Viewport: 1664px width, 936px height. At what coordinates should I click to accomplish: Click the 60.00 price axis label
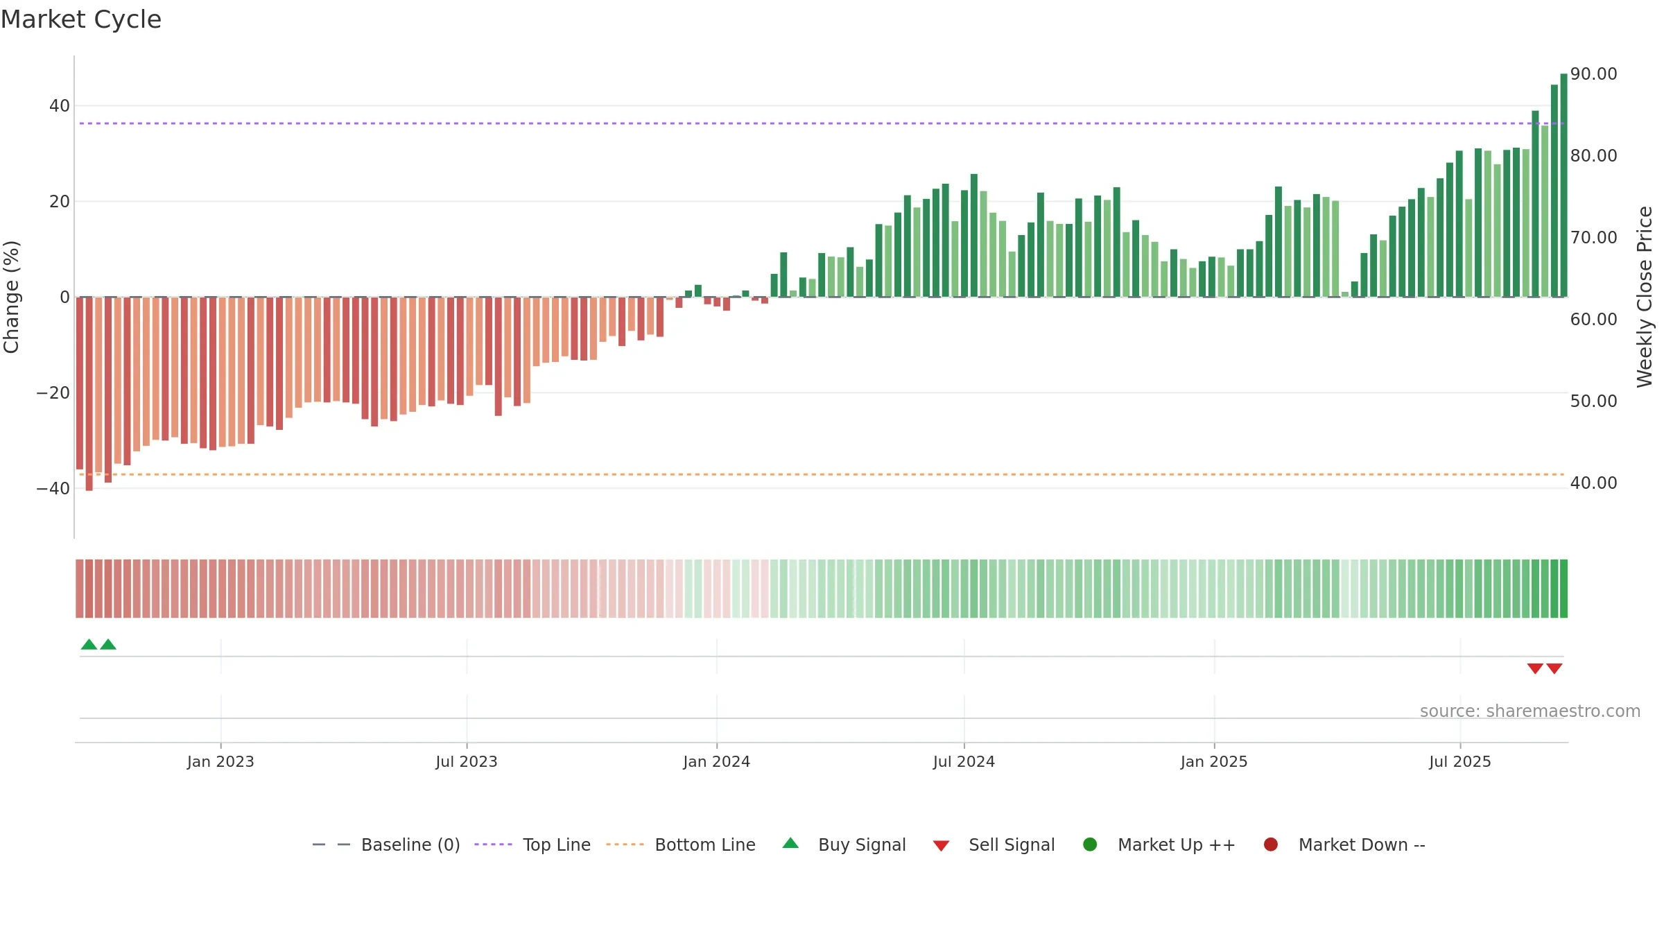[1593, 319]
